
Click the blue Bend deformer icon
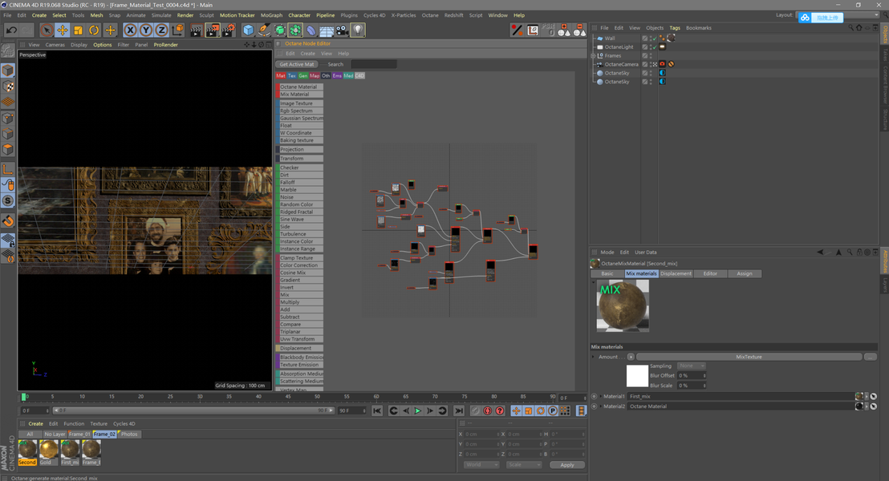311,30
